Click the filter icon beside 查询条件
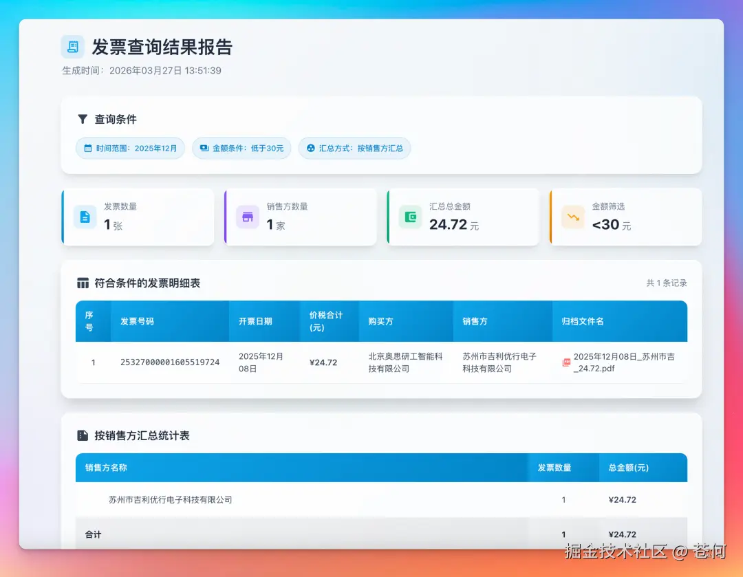The image size is (743, 577). coord(83,119)
